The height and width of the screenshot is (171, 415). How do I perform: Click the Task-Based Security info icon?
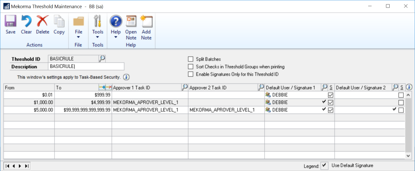click(127, 77)
